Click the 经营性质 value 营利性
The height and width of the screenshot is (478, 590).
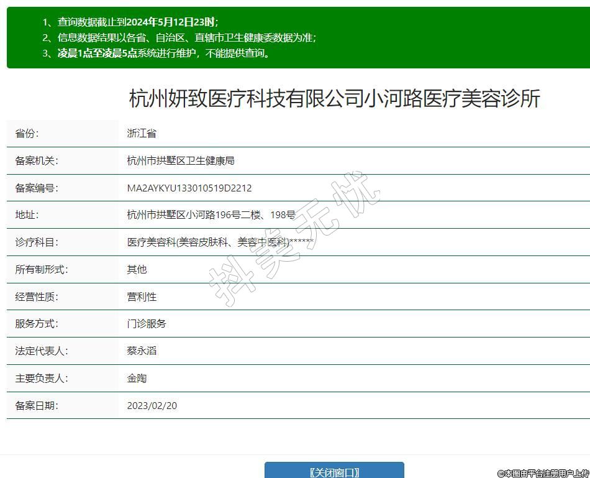pyautogui.click(x=142, y=296)
